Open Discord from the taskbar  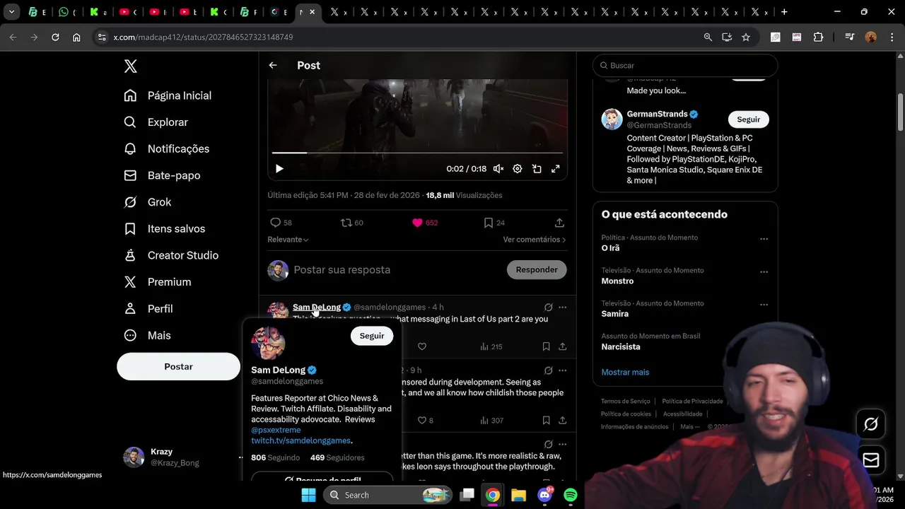click(545, 495)
